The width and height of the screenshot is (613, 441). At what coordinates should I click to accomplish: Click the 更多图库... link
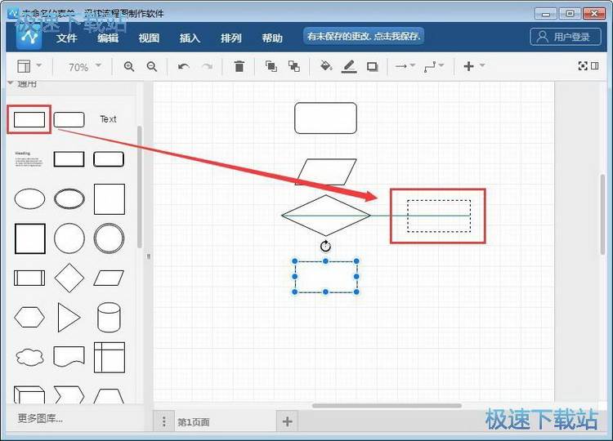(40, 419)
